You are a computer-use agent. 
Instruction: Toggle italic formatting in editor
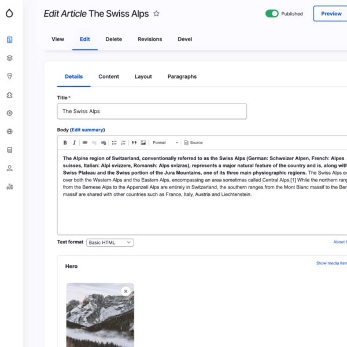(75, 143)
